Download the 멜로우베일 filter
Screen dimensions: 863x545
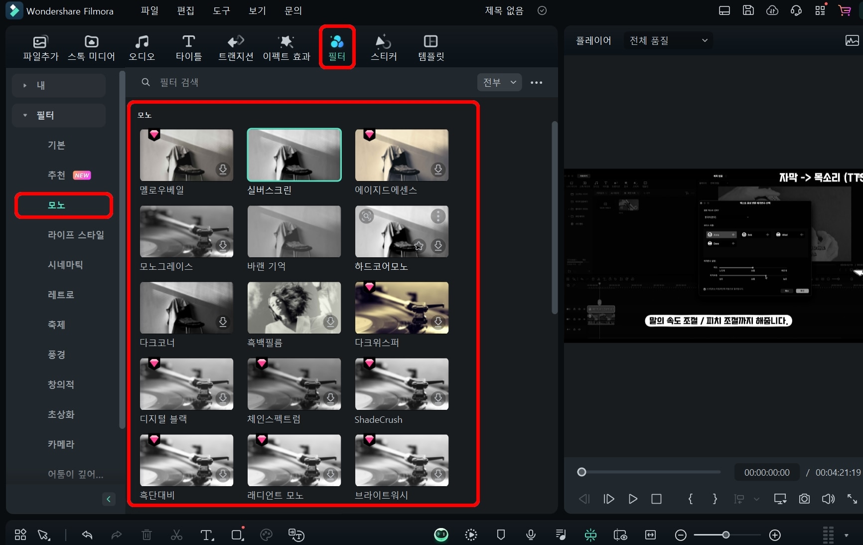tap(223, 170)
